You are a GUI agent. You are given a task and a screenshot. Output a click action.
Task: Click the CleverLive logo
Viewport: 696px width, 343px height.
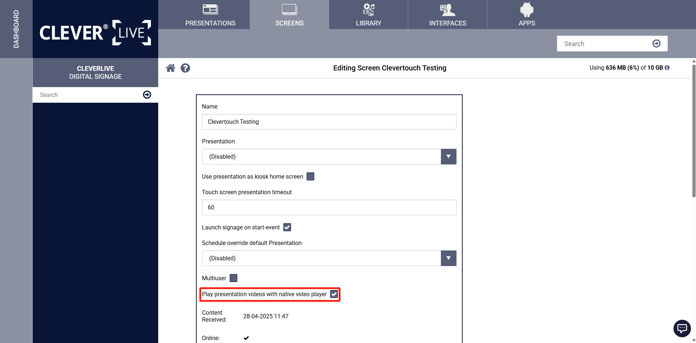point(95,33)
